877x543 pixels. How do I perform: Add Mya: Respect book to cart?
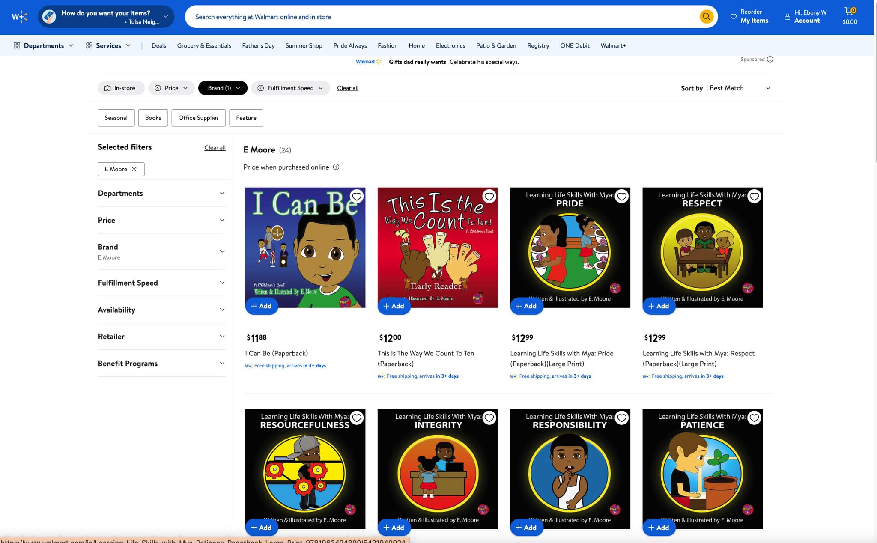point(659,306)
